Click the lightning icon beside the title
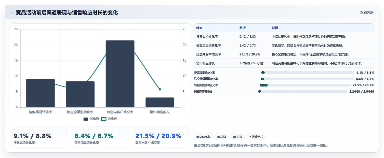The height and width of the screenshot is (158, 384). (12, 13)
